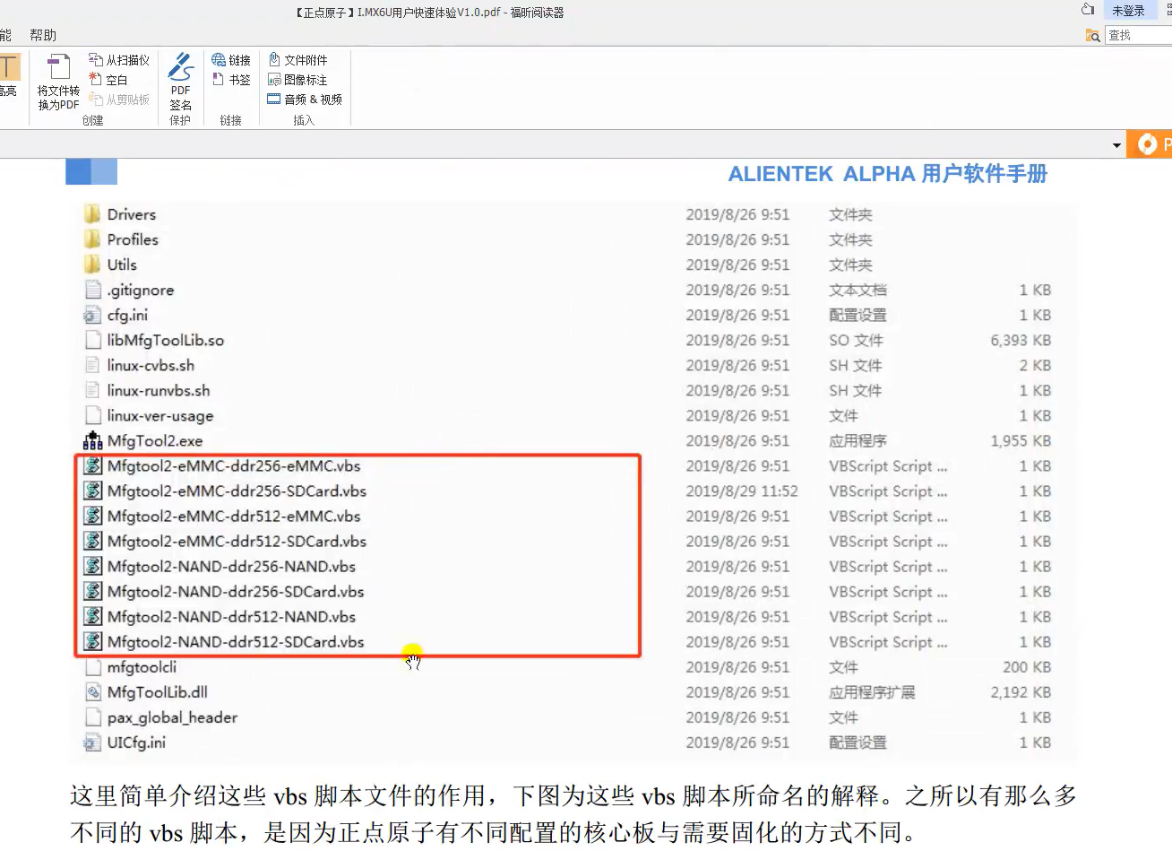Image resolution: width=1172 pixels, height=851 pixels.
Task: Click Mfgtool2-eMMC-ddr256-eMMC.vbs text
Action: tap(234, 465)
